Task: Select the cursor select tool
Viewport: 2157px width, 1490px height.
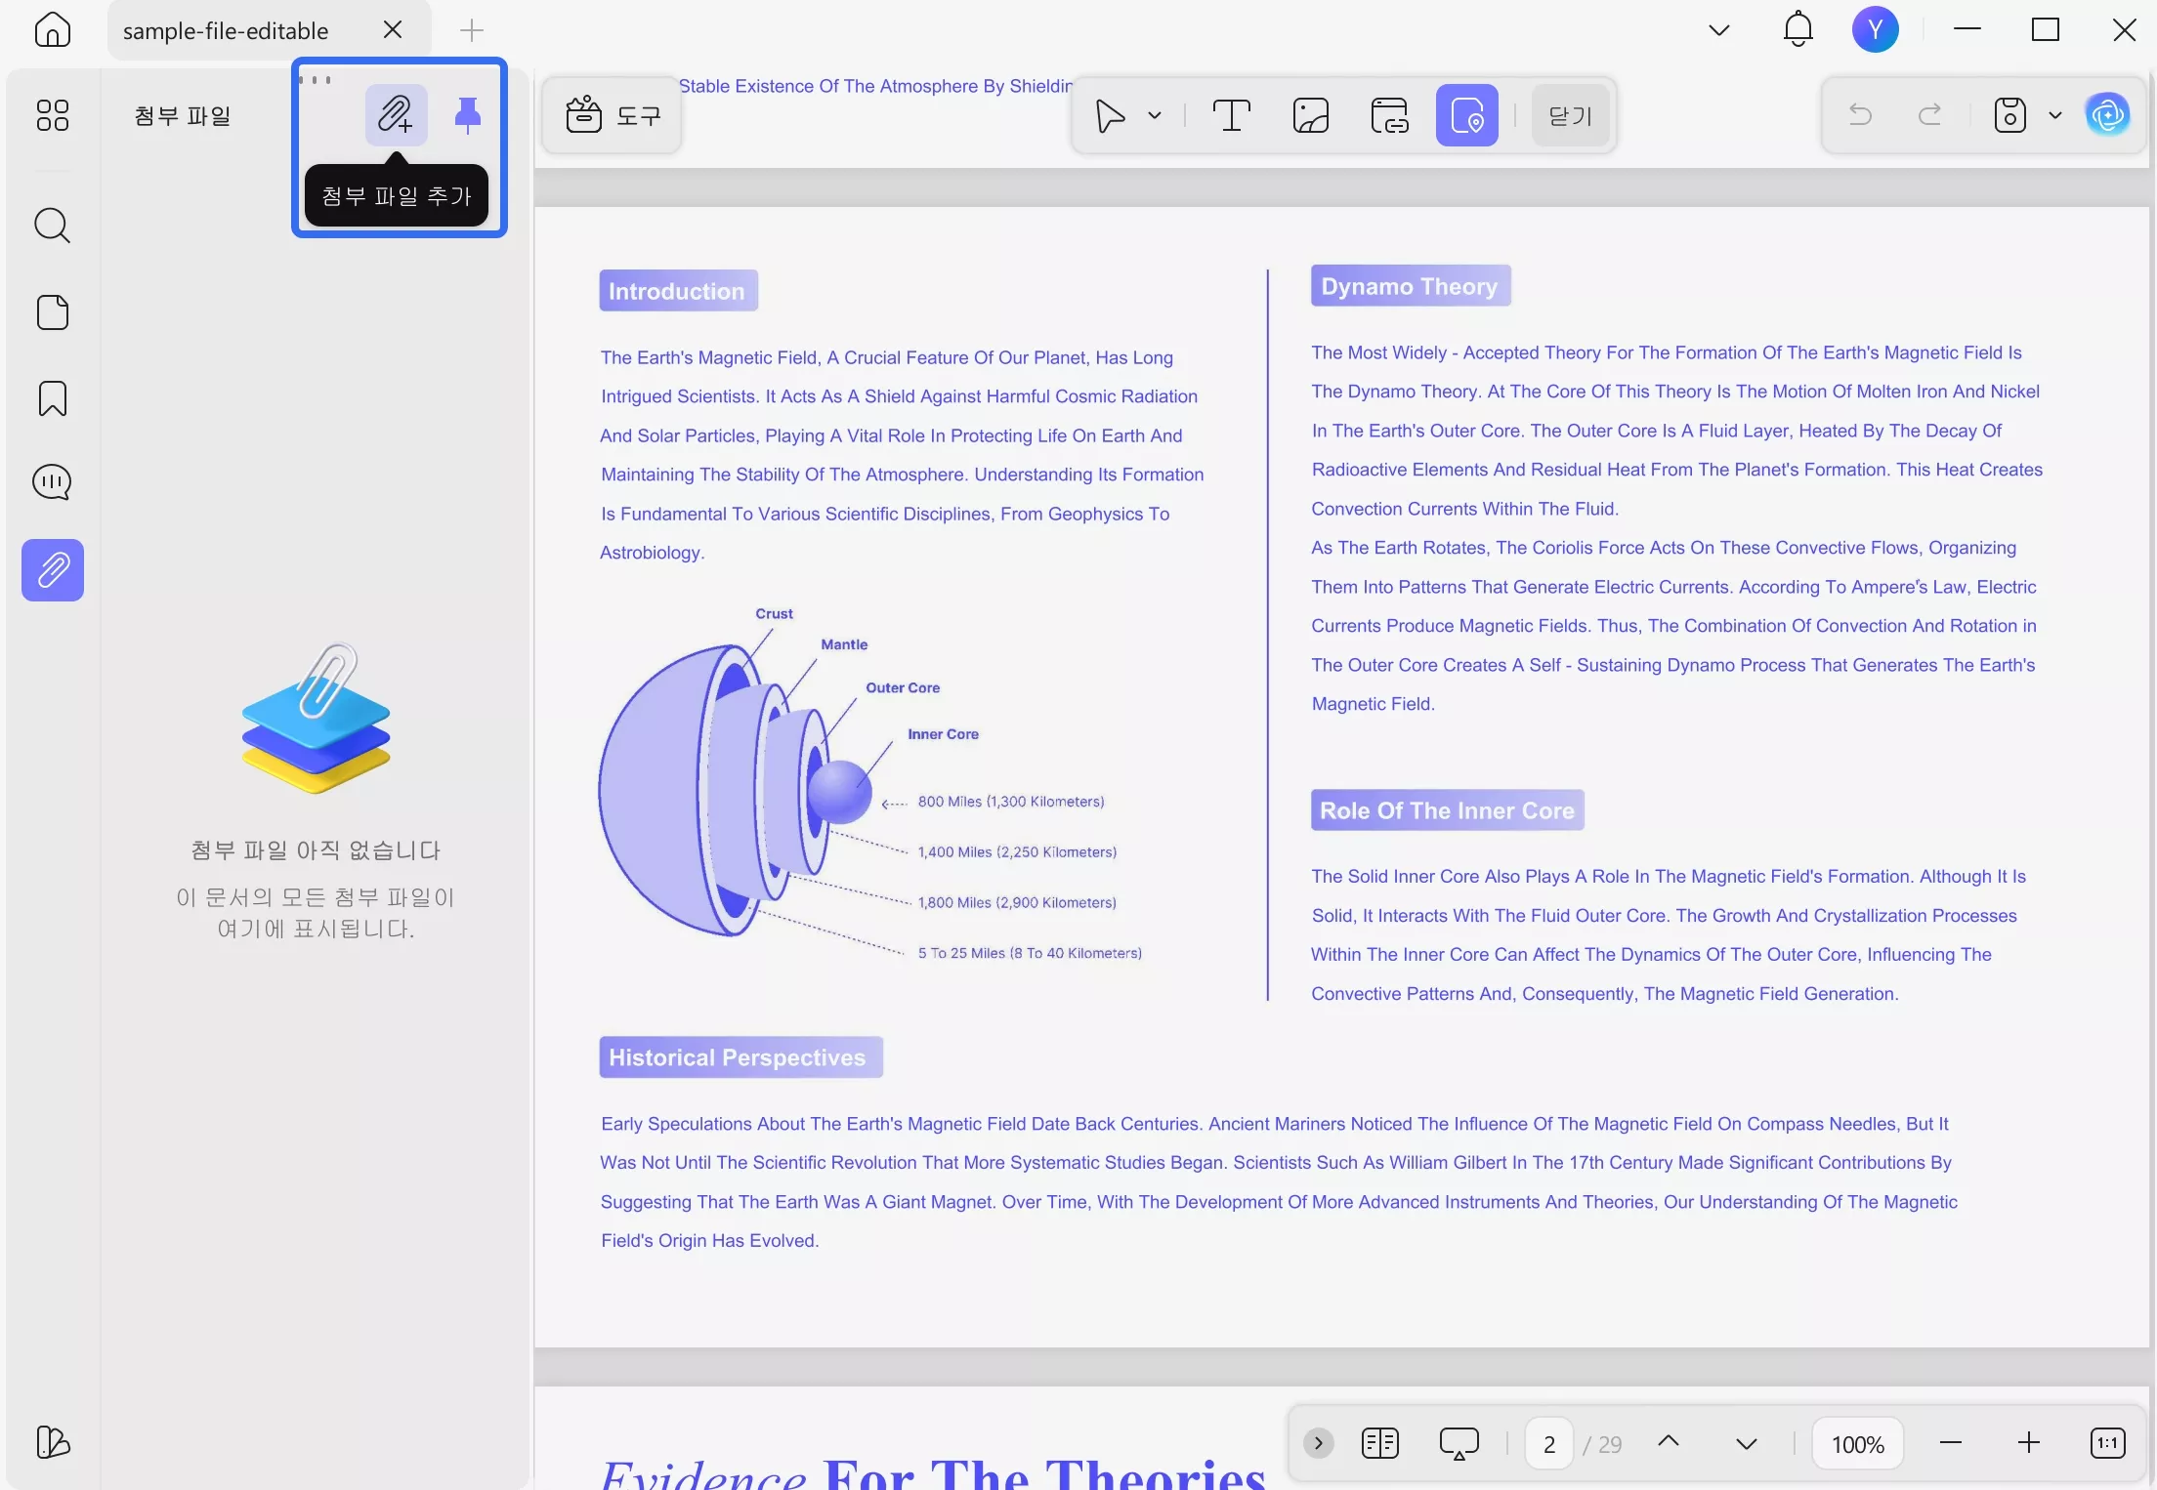Action: (1110, 115)
